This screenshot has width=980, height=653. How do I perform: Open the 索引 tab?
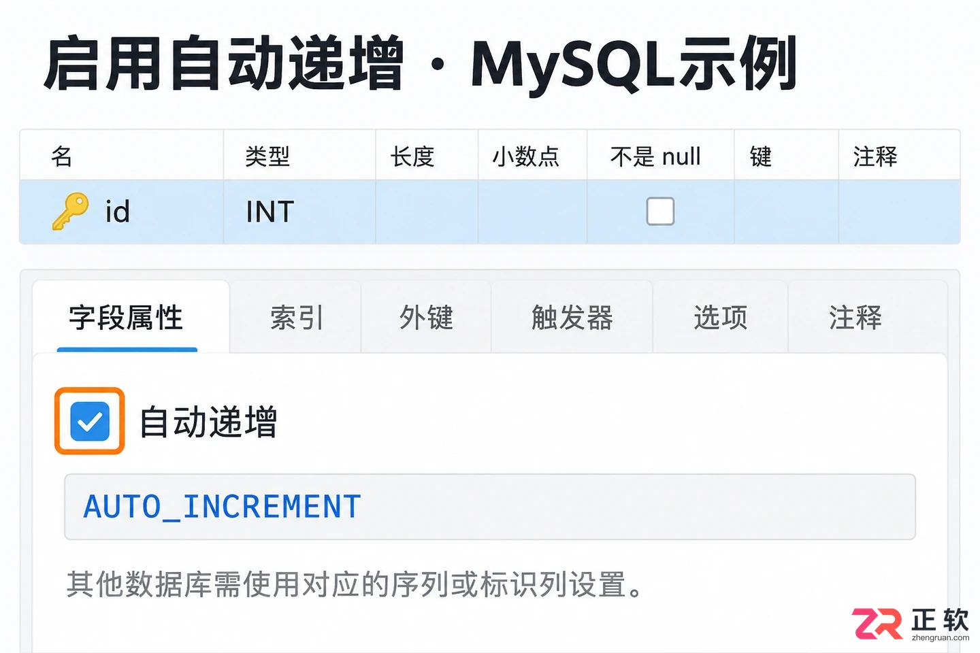click(x=296, y=318)
